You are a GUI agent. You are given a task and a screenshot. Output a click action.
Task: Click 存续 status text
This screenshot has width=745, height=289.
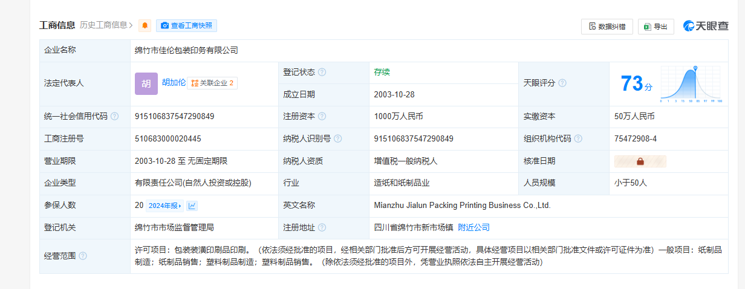pos(382,72)
